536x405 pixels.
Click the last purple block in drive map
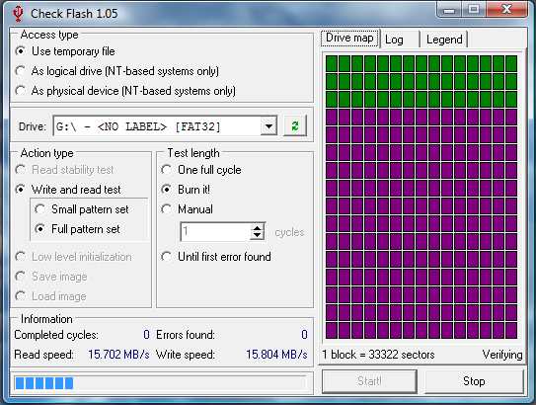[x=511, y=331]
